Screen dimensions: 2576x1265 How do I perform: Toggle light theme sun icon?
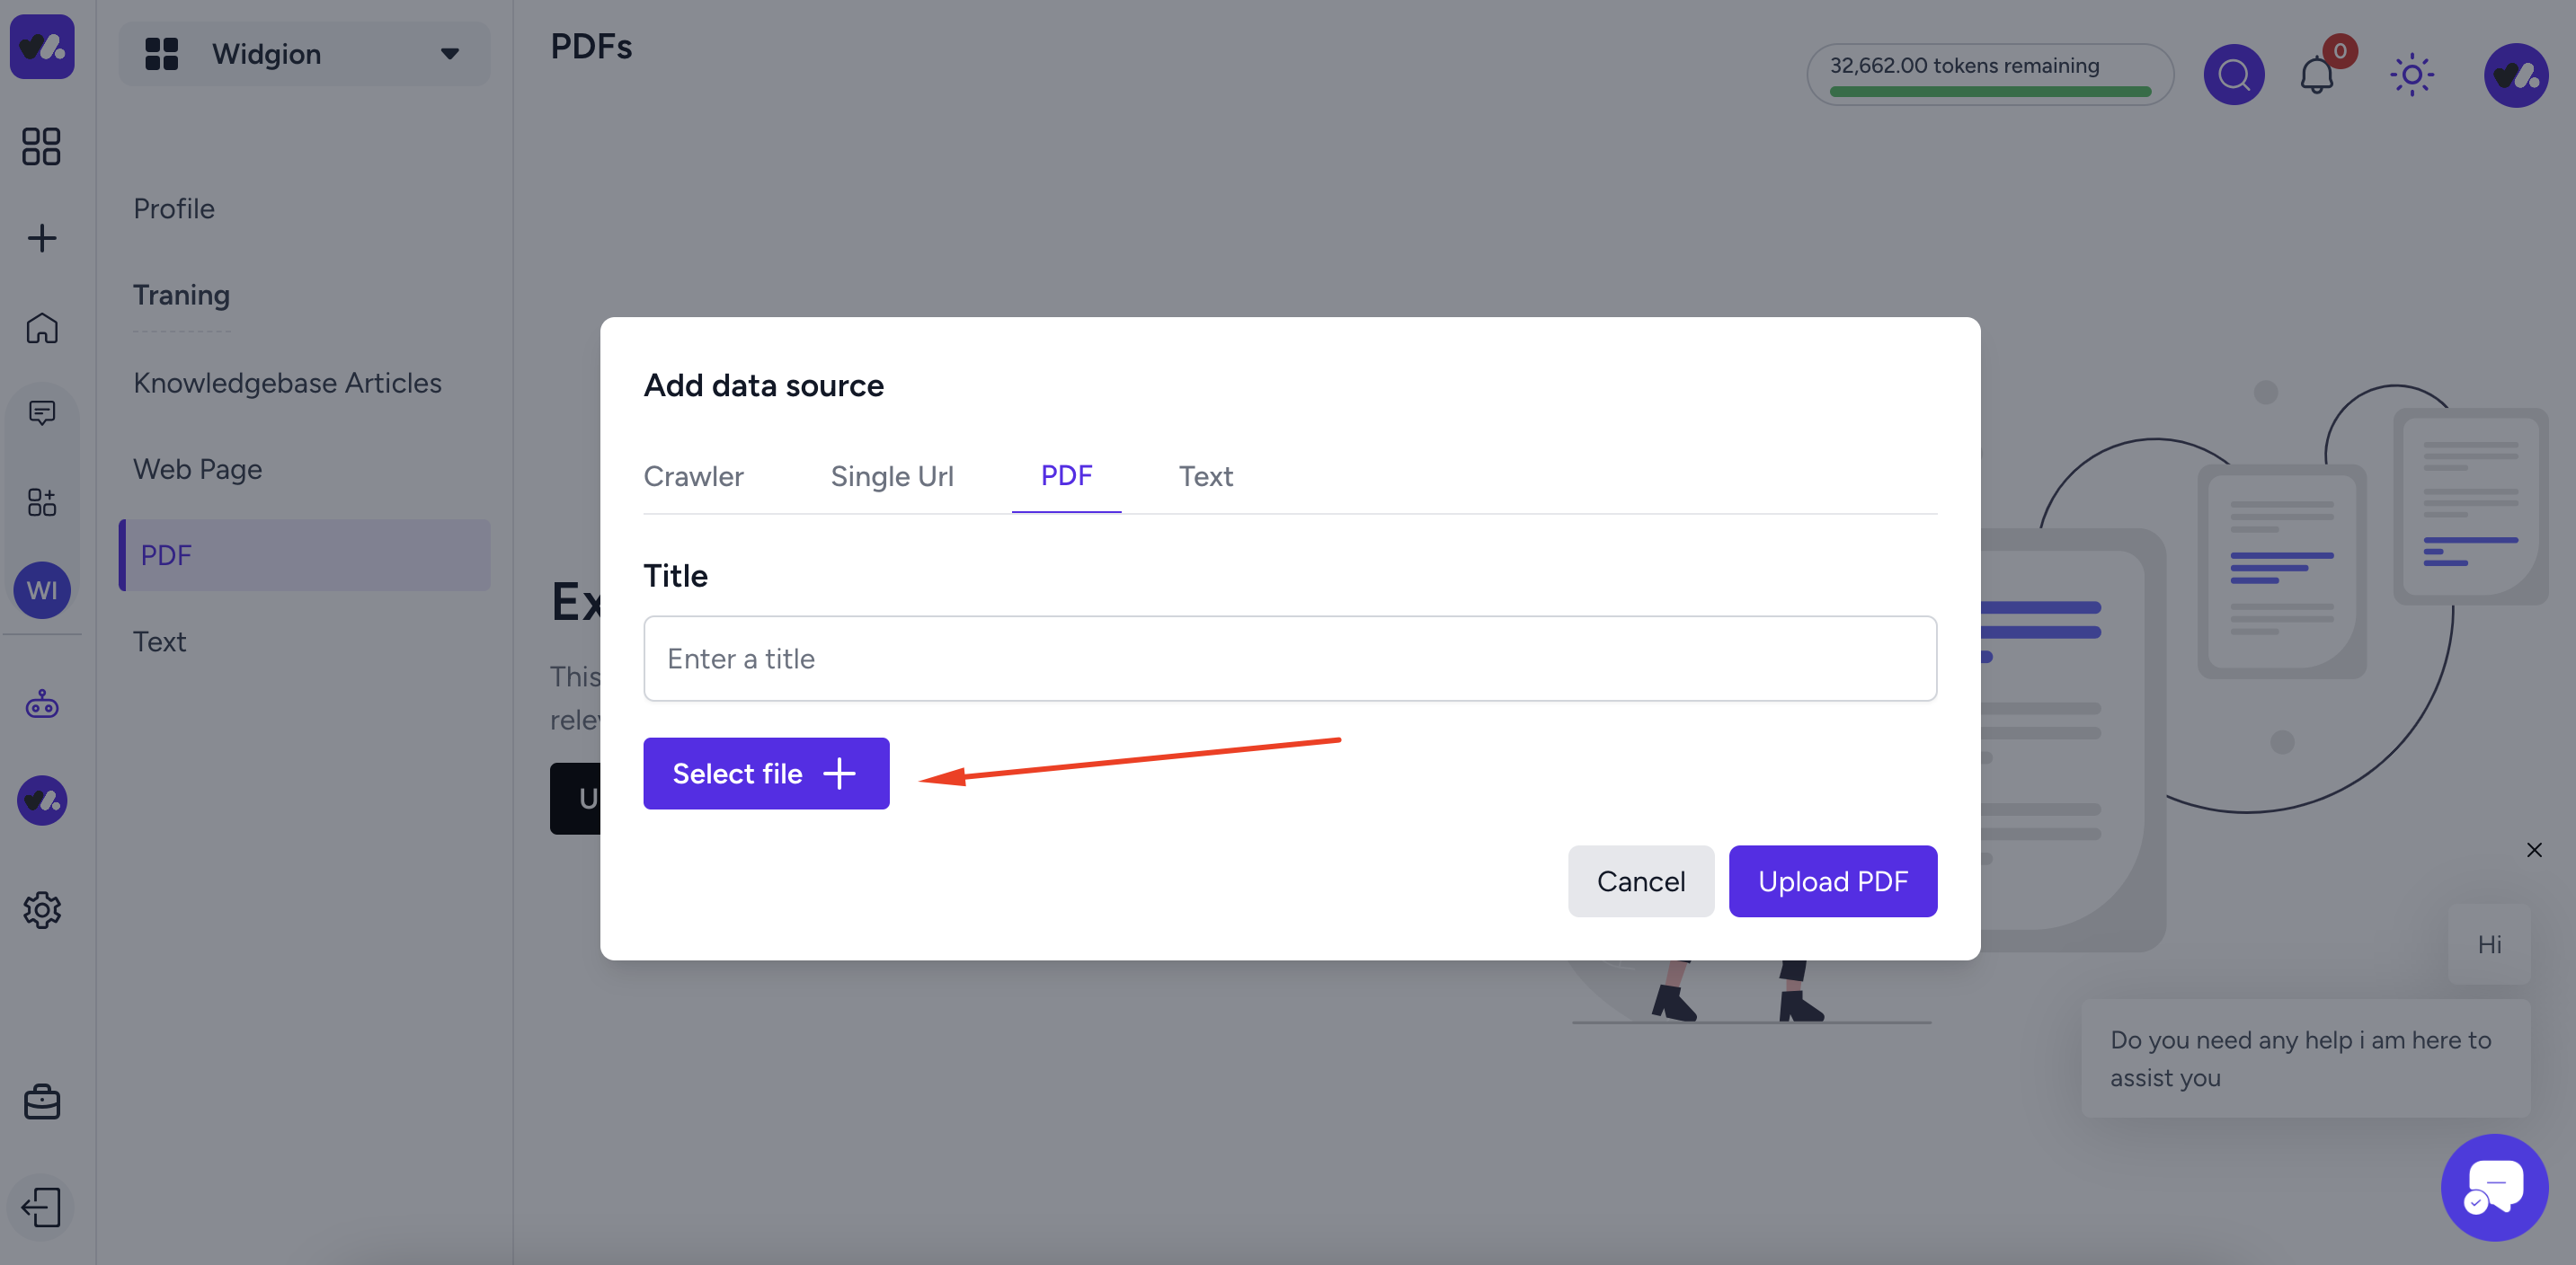pos(2412,74)
